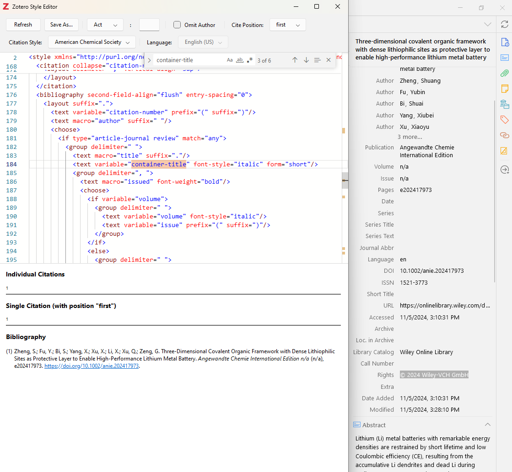Jump to Abstract section via side nav icon
This screenshot has height=472, width=512.
tap(505, 58)
